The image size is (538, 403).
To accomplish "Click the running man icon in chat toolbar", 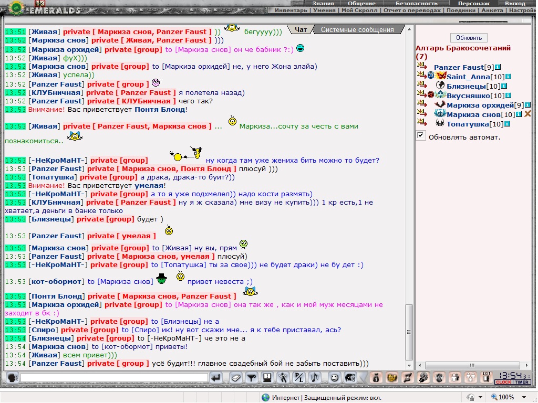I will click(x=283, y=378).
